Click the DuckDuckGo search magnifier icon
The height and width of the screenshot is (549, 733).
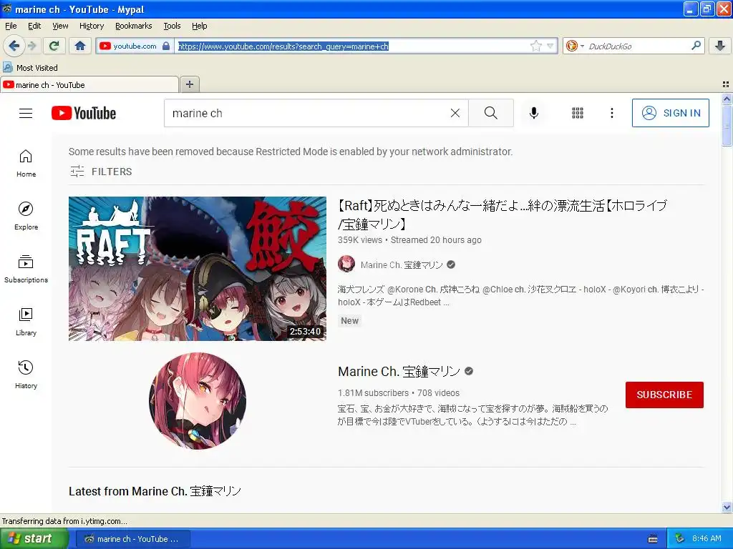696,45
